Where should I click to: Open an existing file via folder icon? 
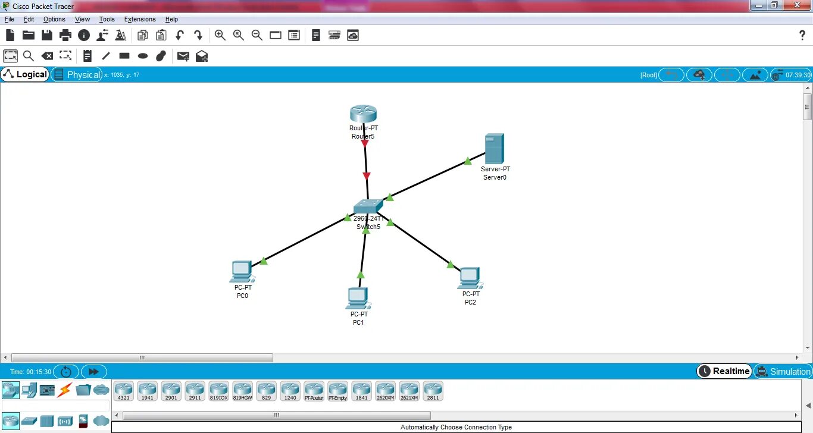tap(29, 35)
